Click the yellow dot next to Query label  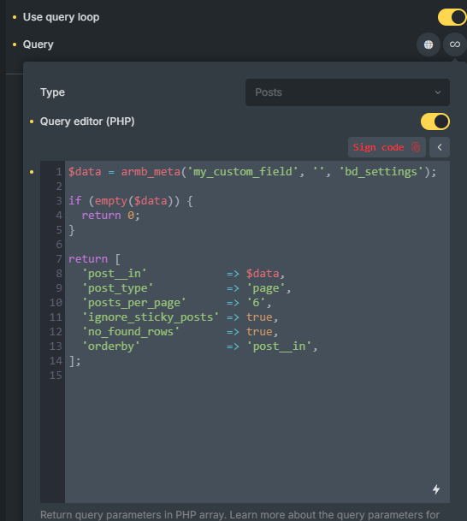(x=15, y=44)
